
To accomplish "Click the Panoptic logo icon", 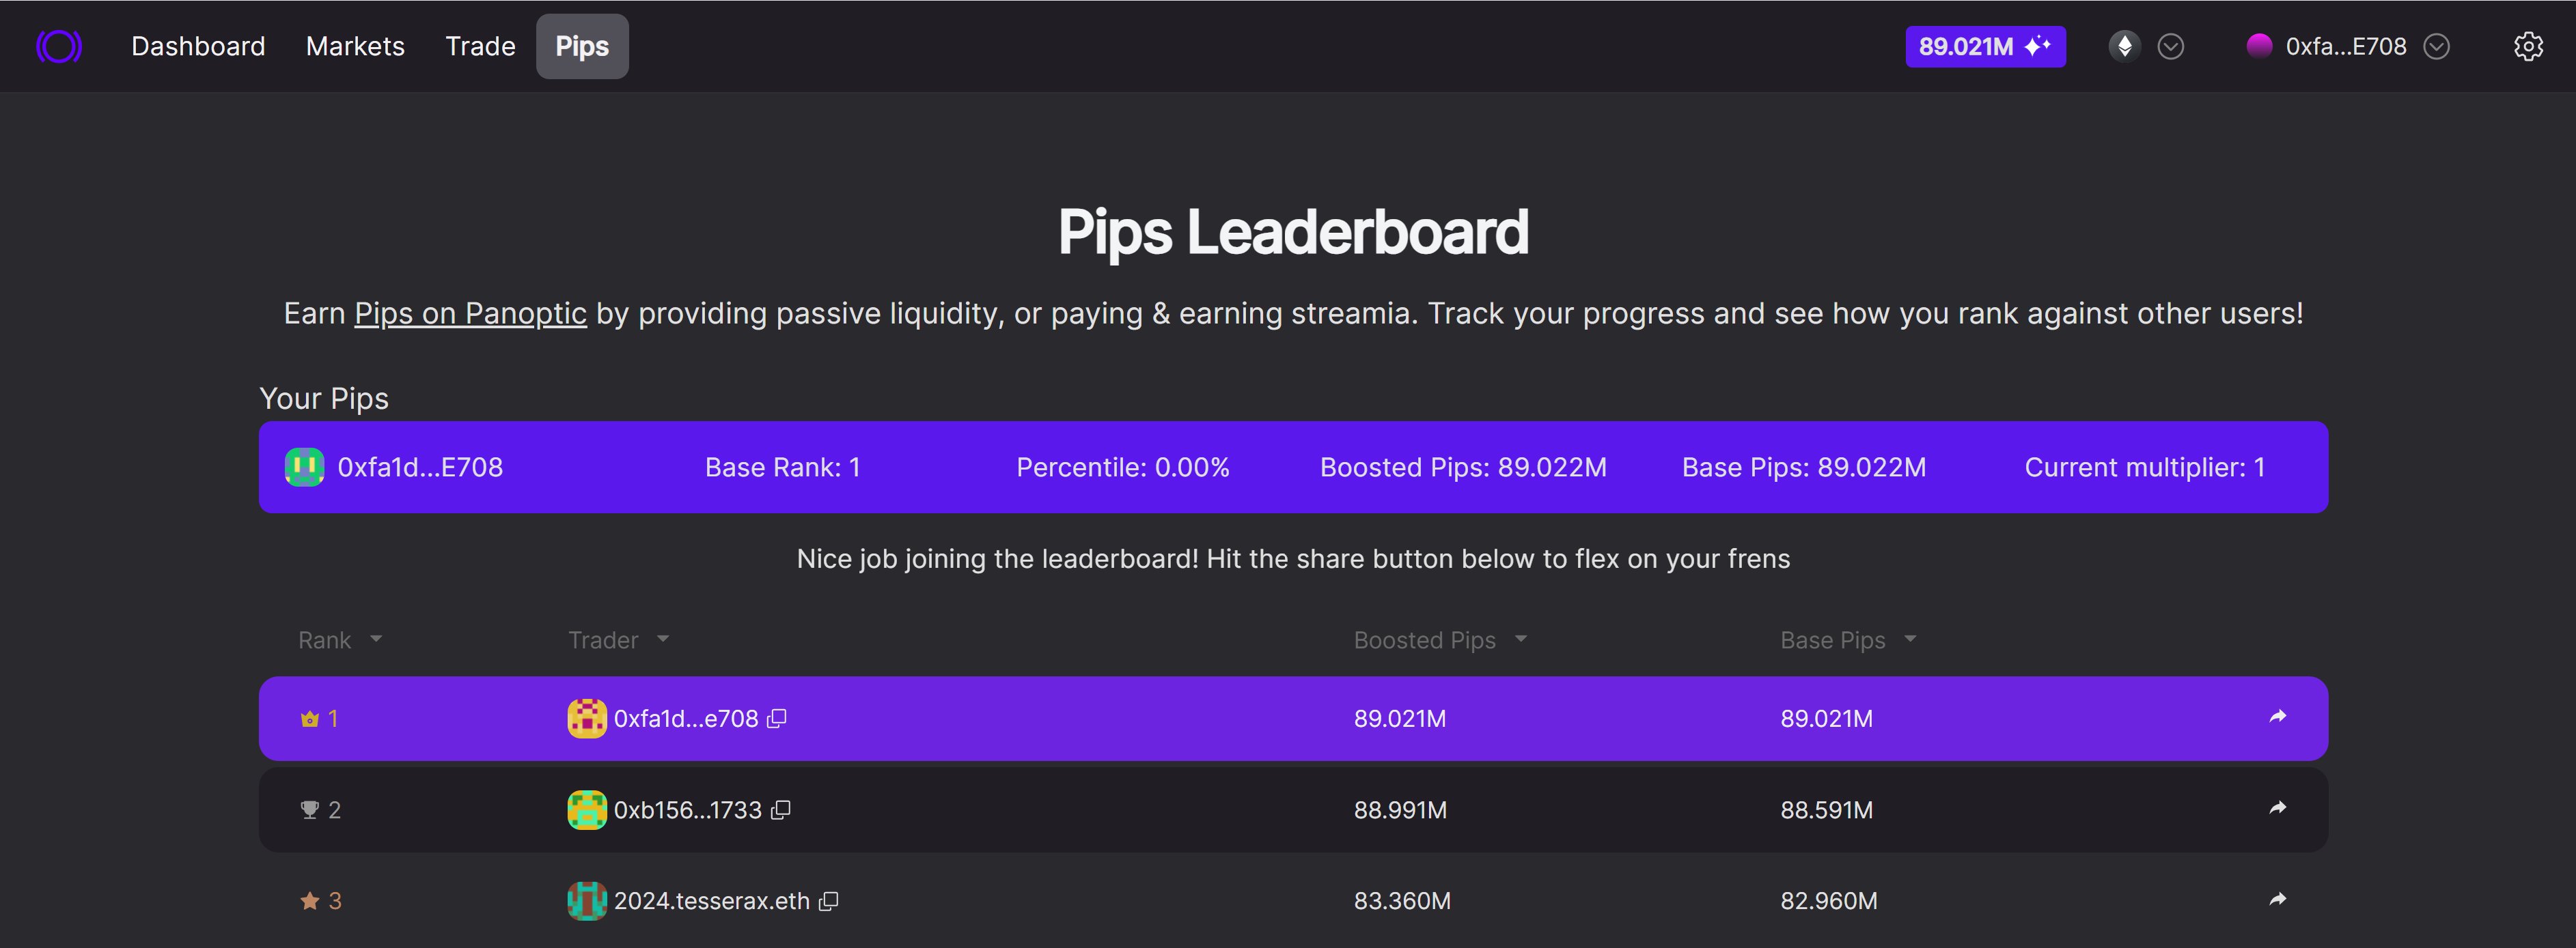I will point(59,46).
